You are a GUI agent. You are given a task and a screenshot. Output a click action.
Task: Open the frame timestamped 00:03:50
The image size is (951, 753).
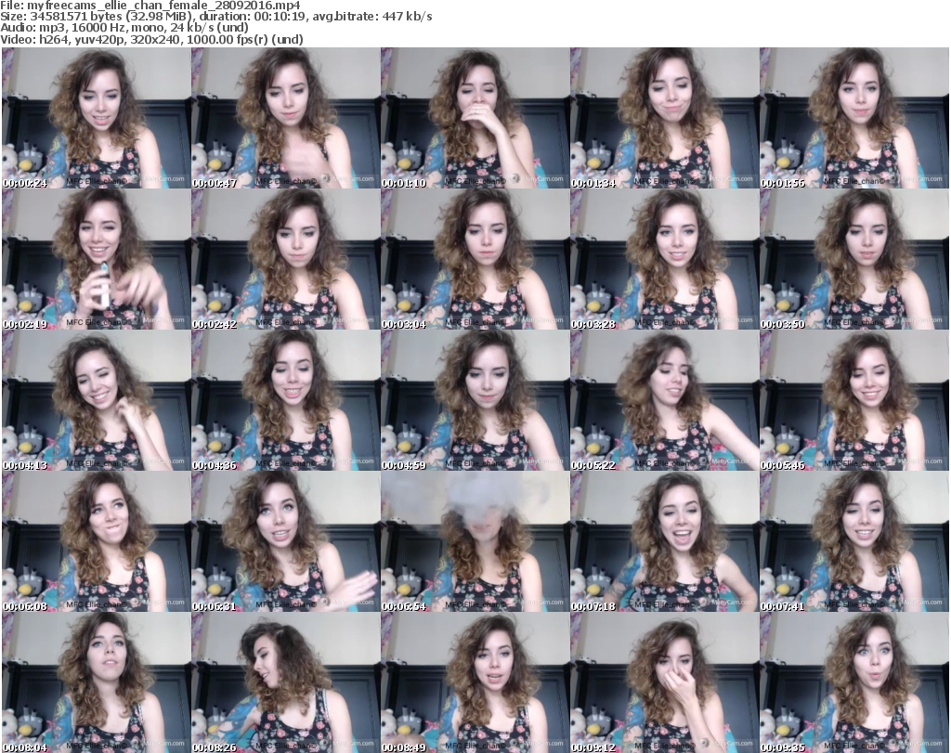click(853, 259)
